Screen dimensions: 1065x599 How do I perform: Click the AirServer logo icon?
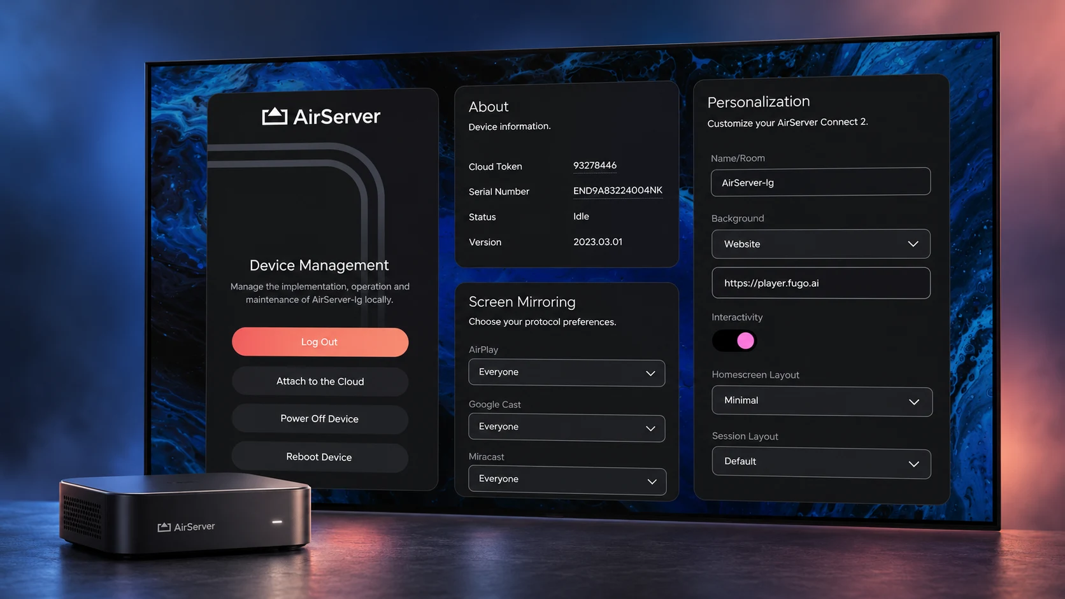(275, 116)
